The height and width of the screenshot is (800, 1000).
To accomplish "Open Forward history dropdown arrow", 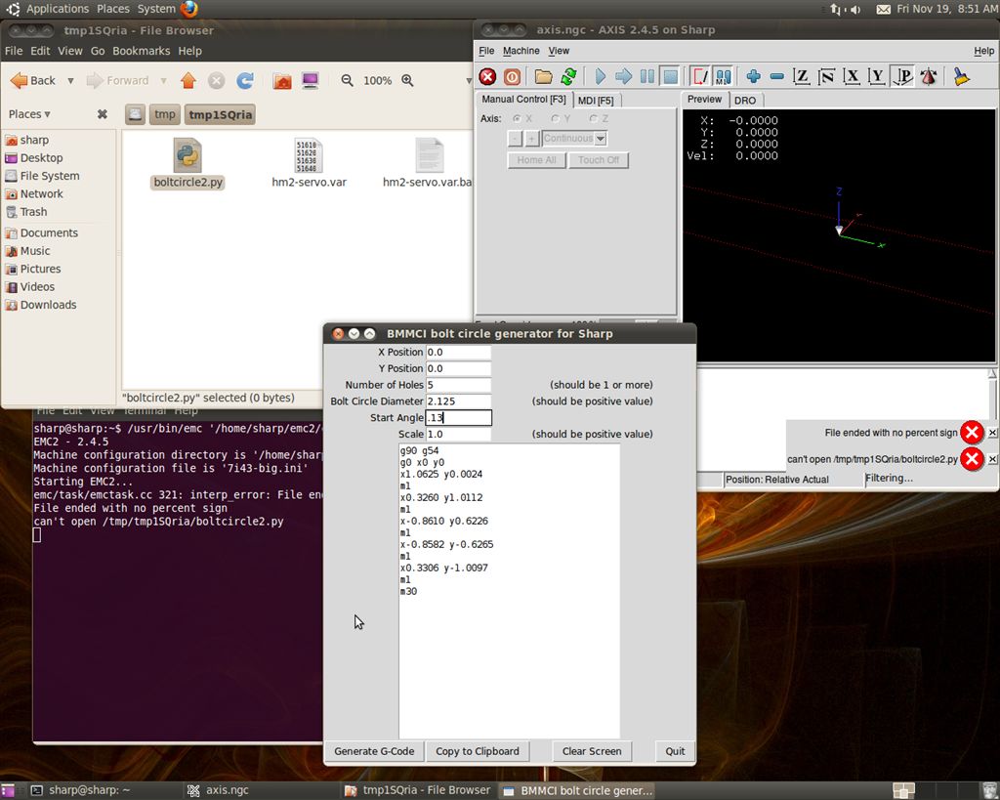I will [x=164, y=81].
